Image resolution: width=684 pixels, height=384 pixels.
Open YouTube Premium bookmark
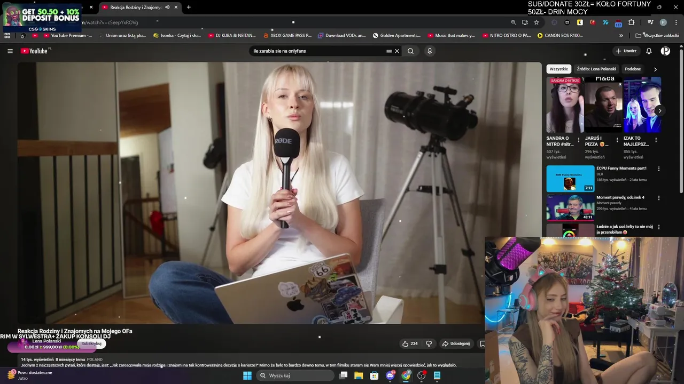click(x=67, y=36)
